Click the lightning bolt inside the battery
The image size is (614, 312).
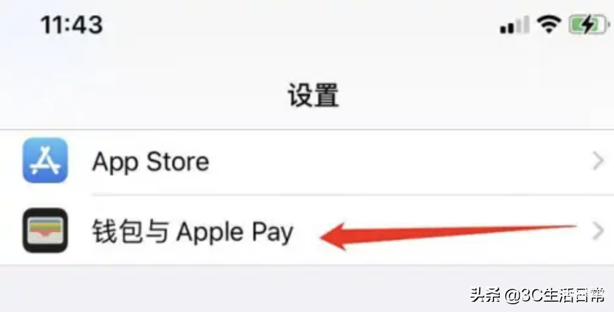coord(588,25)
